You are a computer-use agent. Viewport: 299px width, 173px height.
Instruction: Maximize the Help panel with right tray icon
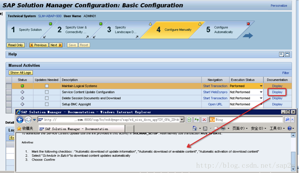pos(287,54)
